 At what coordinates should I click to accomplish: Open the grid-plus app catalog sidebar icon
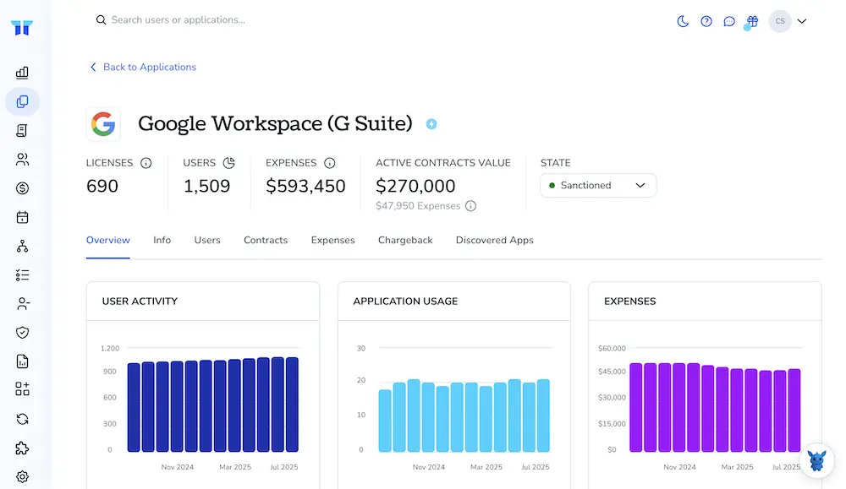coord(22,388)
